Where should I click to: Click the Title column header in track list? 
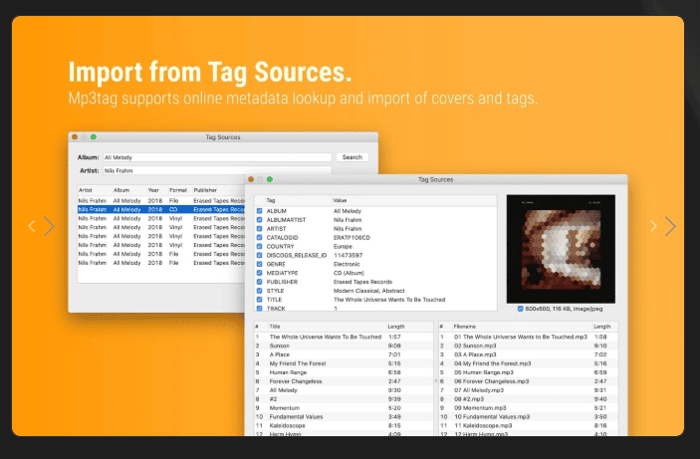pos(275,327)
